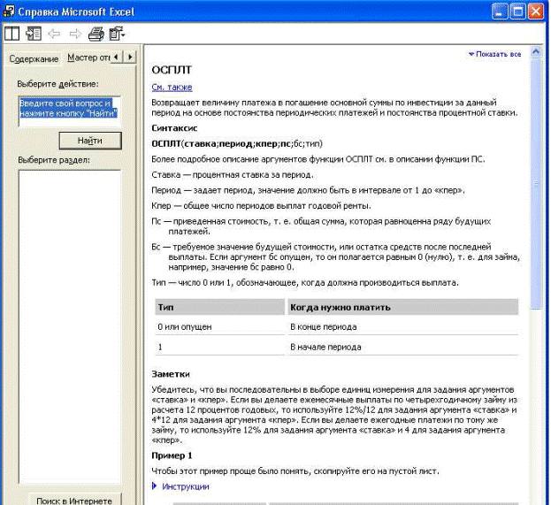The width and height of the screenshot is (551, 505).
Task: Switch to the Содержание tab
Action: (x=34, y=58)
